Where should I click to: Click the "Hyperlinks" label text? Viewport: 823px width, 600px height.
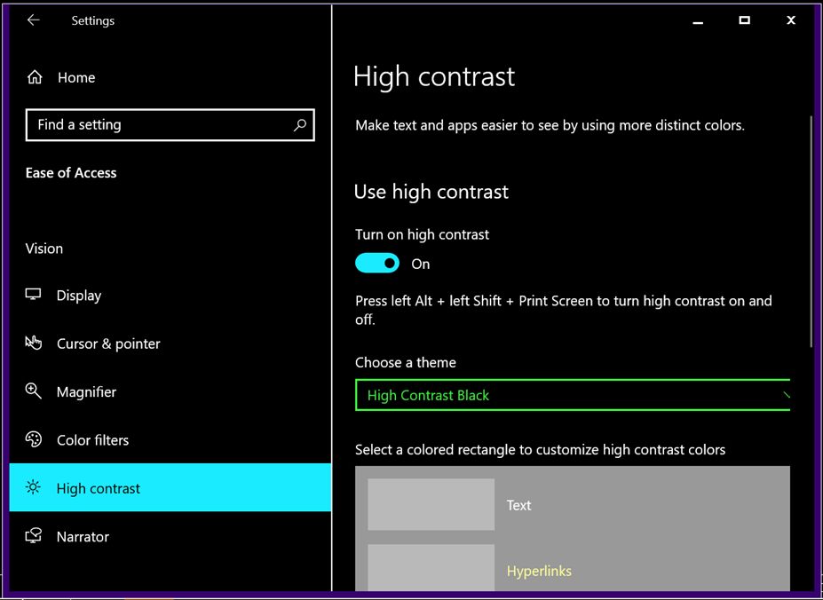pos(539,571)
